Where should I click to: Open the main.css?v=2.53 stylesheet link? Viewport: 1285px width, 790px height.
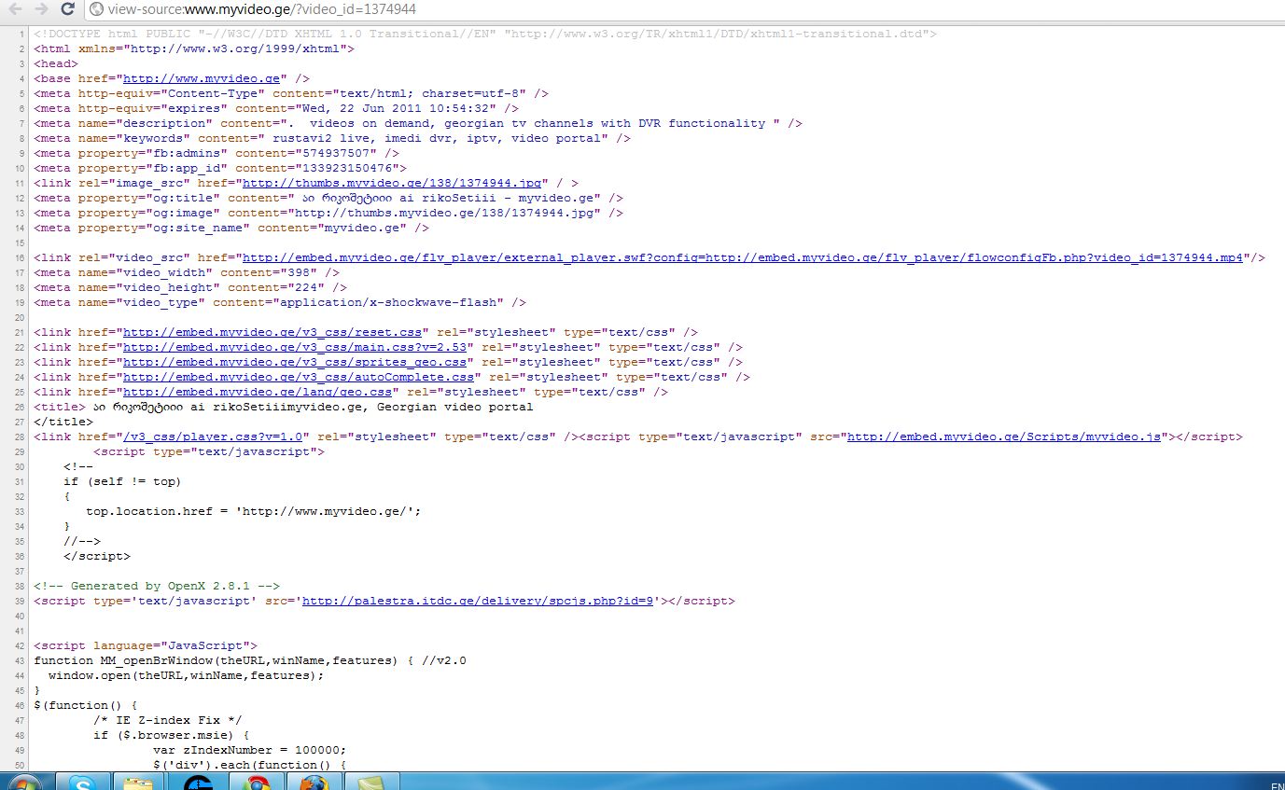(x=298, y=347)
